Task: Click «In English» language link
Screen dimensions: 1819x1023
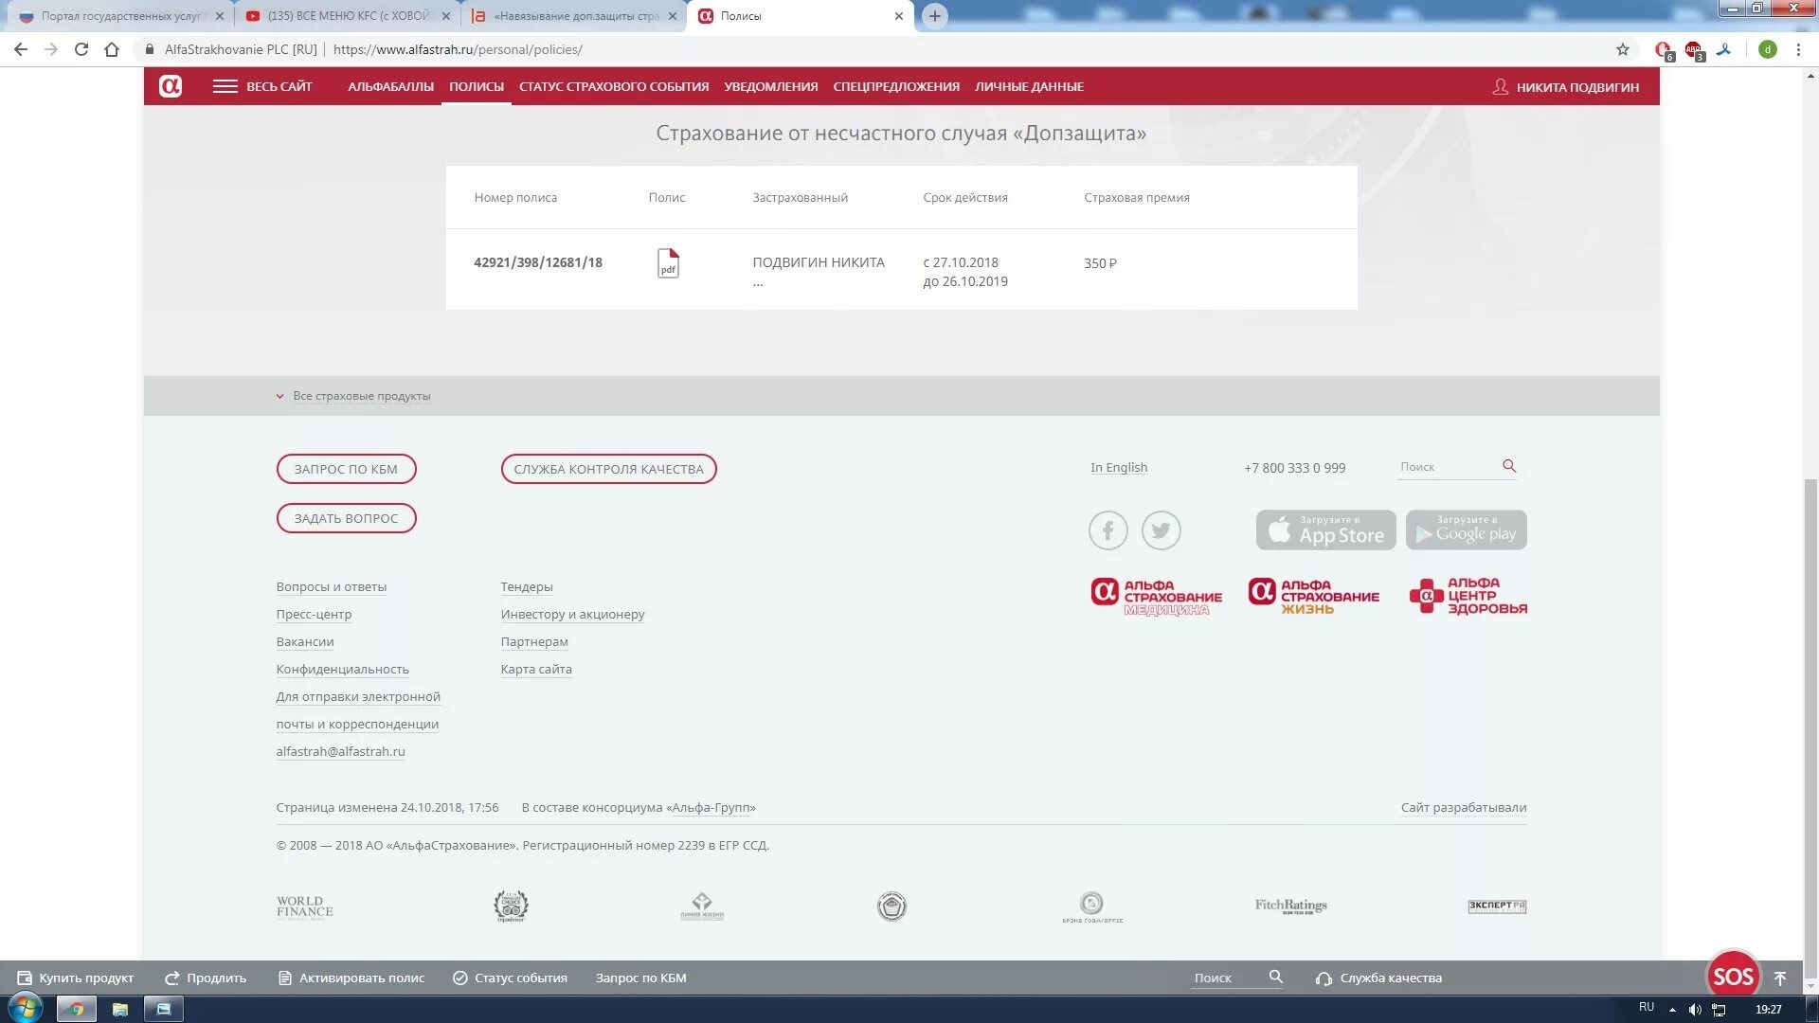Action: pyautogui.click(x=1118, y=467)
